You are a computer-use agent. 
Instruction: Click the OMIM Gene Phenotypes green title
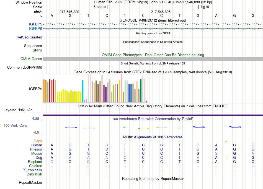(x=153, y=55)
